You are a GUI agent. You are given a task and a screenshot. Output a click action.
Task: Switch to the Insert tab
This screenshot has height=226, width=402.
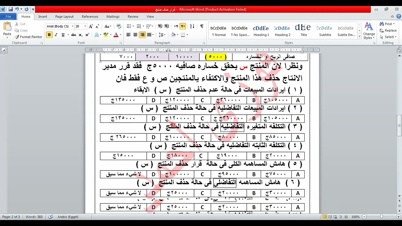pos(43,17)
